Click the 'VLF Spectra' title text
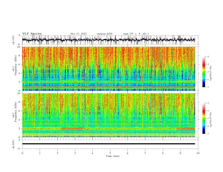This screenshot has width=223, height=172. coord(32,34)
